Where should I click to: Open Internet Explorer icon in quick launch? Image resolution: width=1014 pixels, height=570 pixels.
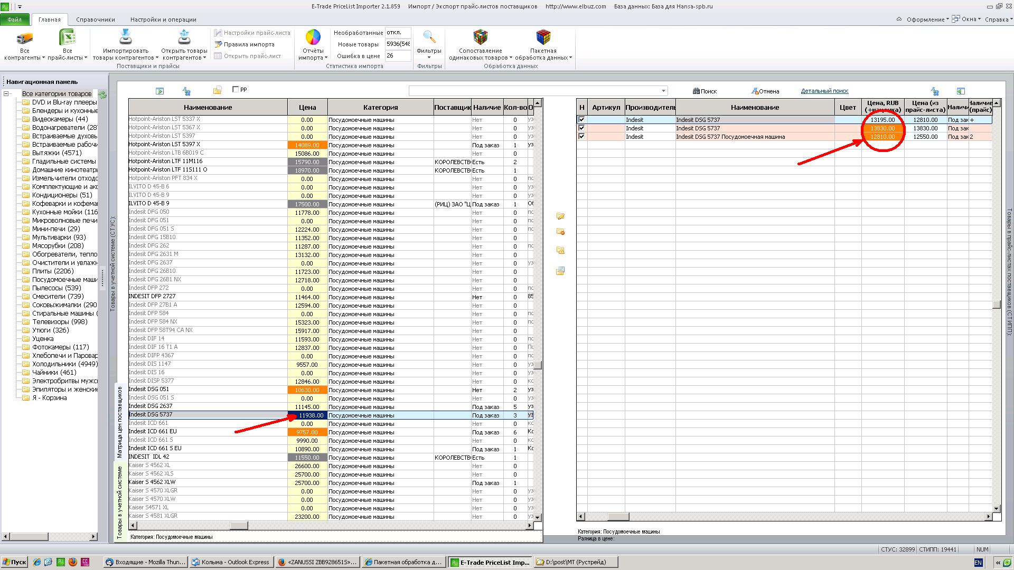[x=37, y=562]
